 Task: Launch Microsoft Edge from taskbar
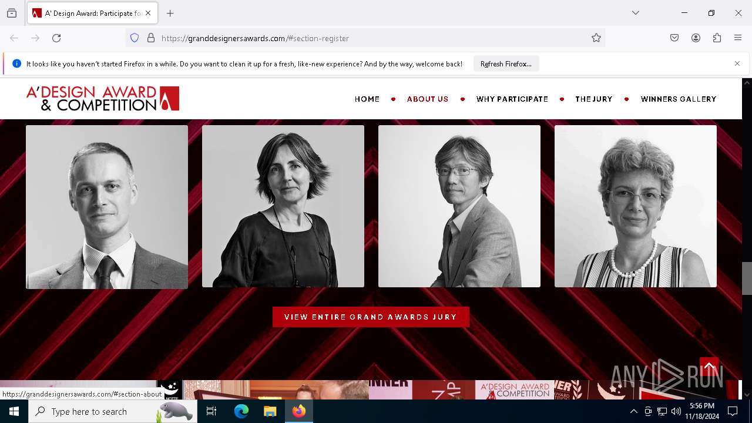[241, 411]
